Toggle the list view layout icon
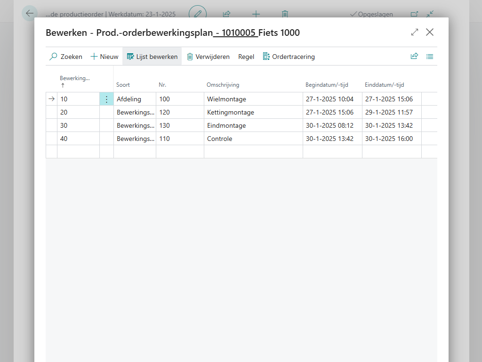 pos(430,57)
